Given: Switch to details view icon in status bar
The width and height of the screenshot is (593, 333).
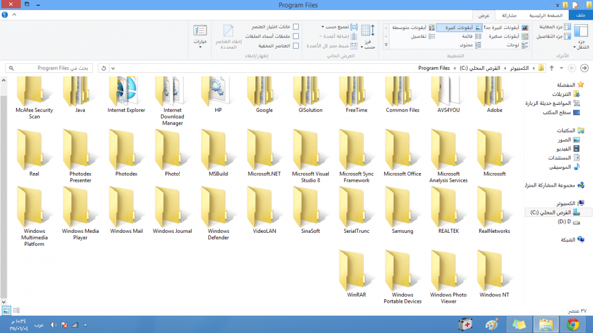Looking at the screenshot, I should coord(16,310).
